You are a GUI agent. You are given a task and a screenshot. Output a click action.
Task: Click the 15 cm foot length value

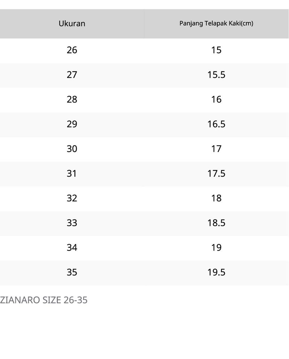click(216, 50)
